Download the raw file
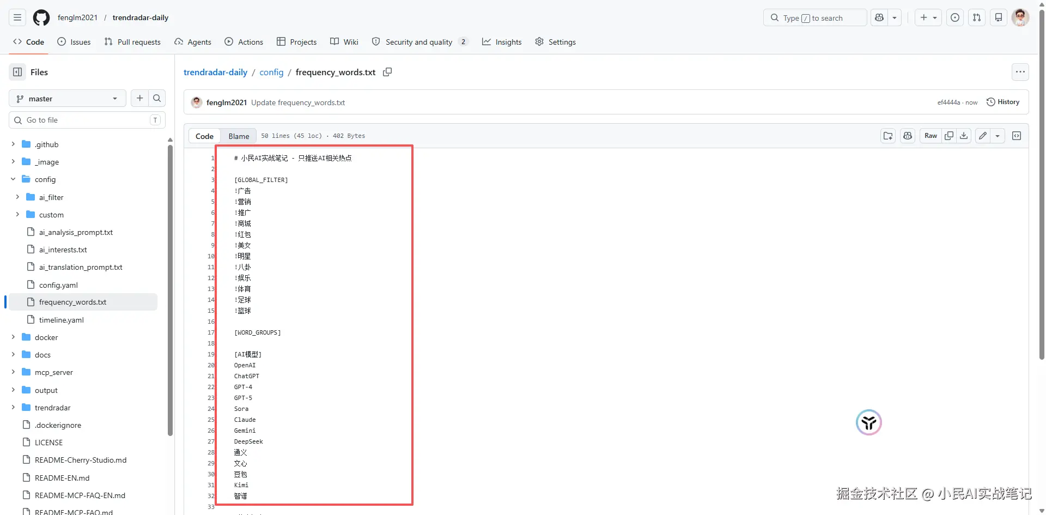This screenshot has height=515, width=1046. 964,136
